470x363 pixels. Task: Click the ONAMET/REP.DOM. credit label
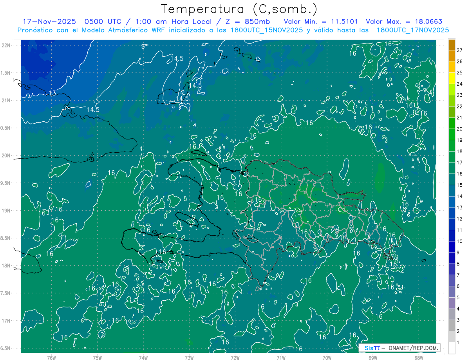pyautogui.click(x=413, y=348)
